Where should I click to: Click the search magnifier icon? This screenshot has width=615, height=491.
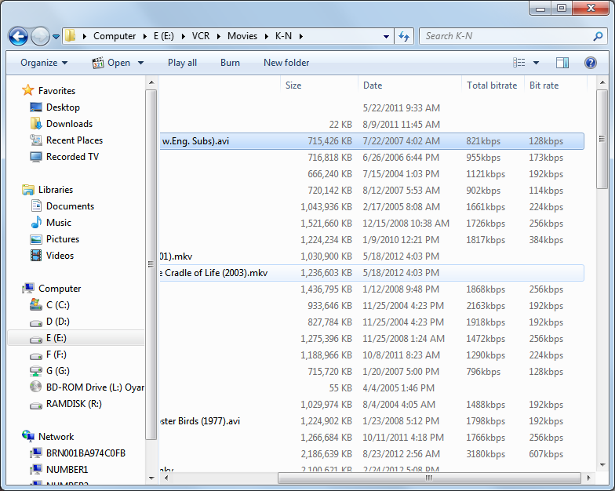(598, 36)
